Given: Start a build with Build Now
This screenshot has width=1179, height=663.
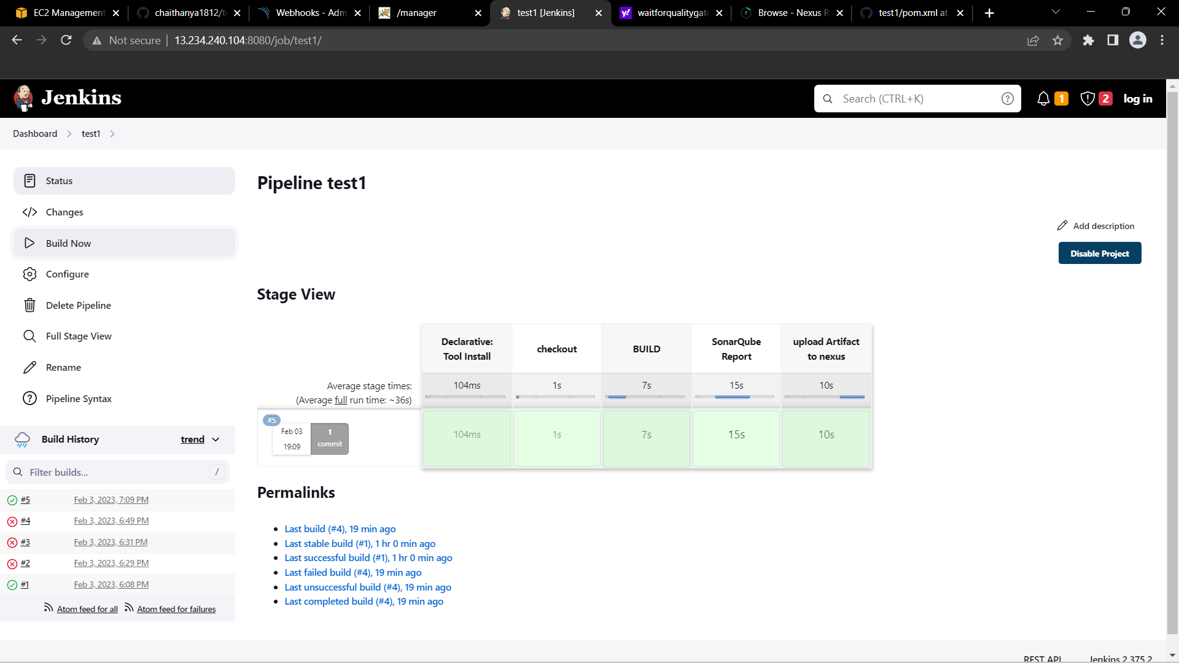Looking at the screenshot, I should coord(68,243).
